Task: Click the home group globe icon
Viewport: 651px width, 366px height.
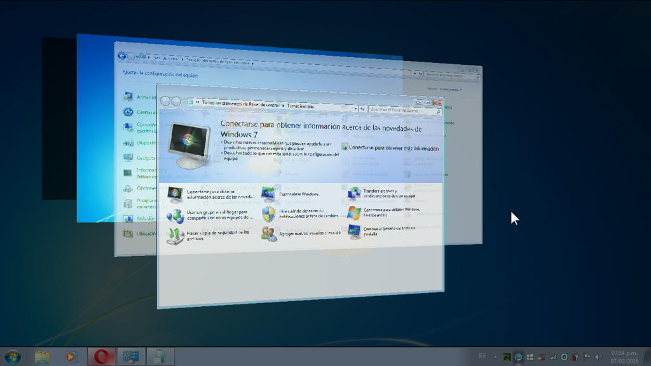Action: 175,216
